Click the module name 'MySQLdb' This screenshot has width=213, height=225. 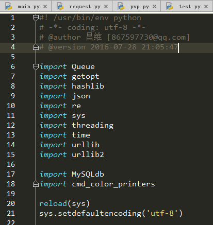tap(88, 175)
